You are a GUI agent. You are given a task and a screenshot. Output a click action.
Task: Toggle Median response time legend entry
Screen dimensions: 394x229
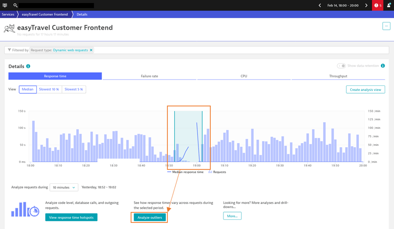point(186,172)
